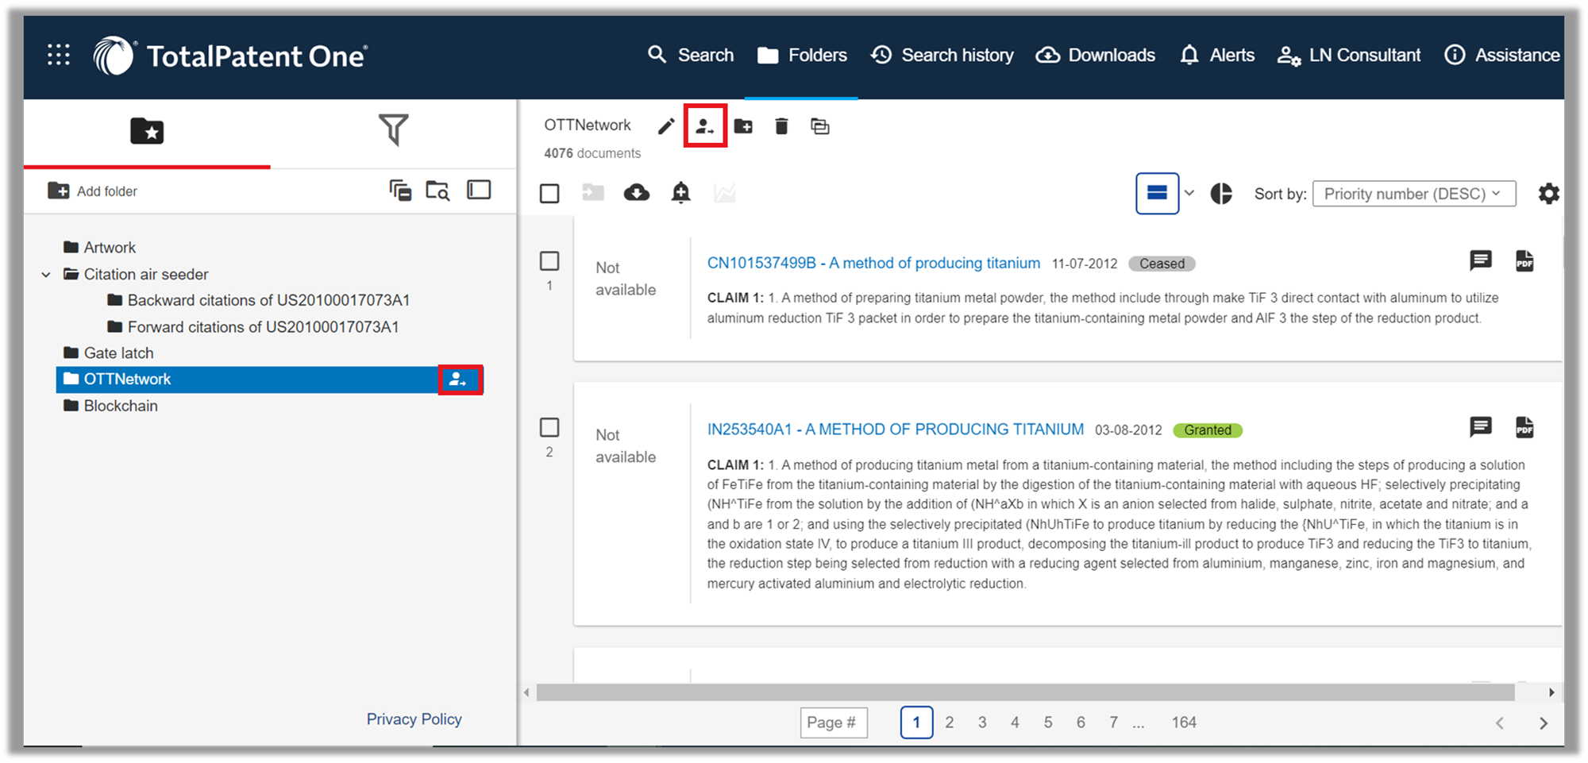Open the Assistance menu
Viewport: 1588px width, 763px height.
1502,55
